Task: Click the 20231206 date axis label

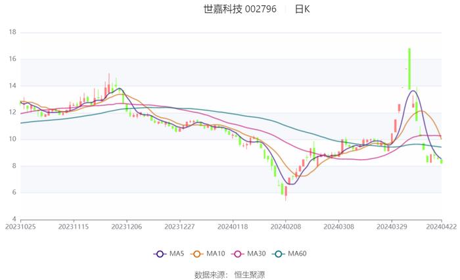Action: coord(127,227)
